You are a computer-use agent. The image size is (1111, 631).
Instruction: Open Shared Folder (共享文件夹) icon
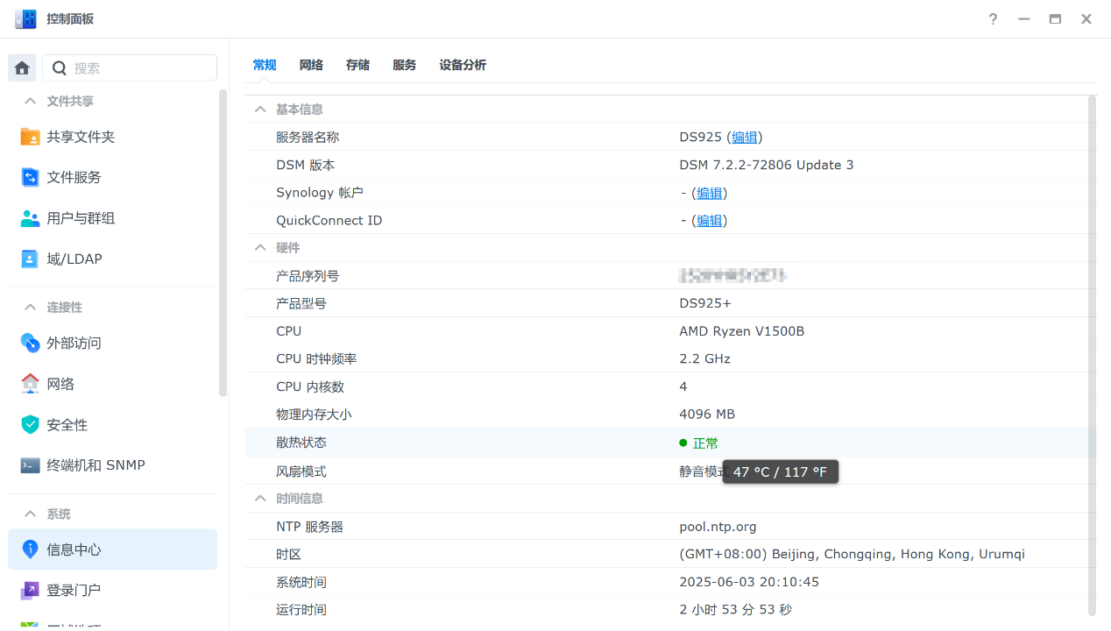pyautogui.click(x=30, y=137)
